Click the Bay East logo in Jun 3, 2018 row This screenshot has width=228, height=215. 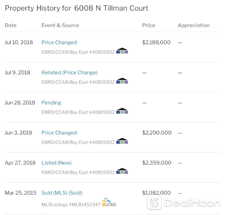coord(122,141)
